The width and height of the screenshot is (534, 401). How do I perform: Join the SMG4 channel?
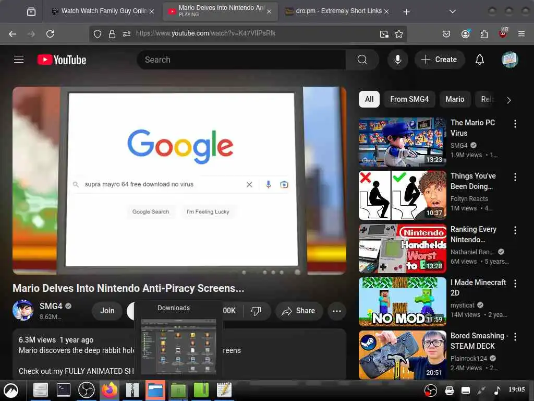[107, 311]
